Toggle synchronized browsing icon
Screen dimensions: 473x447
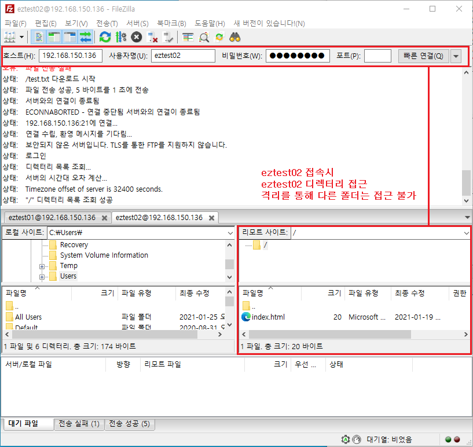pyautogui.click(x=219, y=38)
